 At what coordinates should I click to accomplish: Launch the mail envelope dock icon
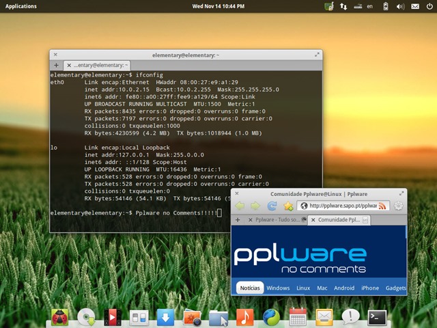tap(324, 317)
